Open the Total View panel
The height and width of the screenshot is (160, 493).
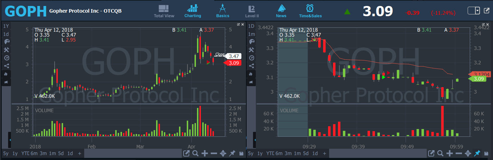pyautogui.click(x=164, y=11)
